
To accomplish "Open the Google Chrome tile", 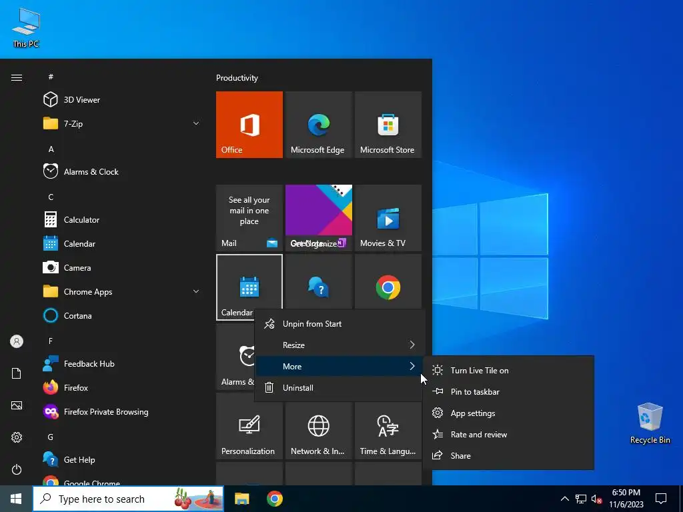I will 388,282.
